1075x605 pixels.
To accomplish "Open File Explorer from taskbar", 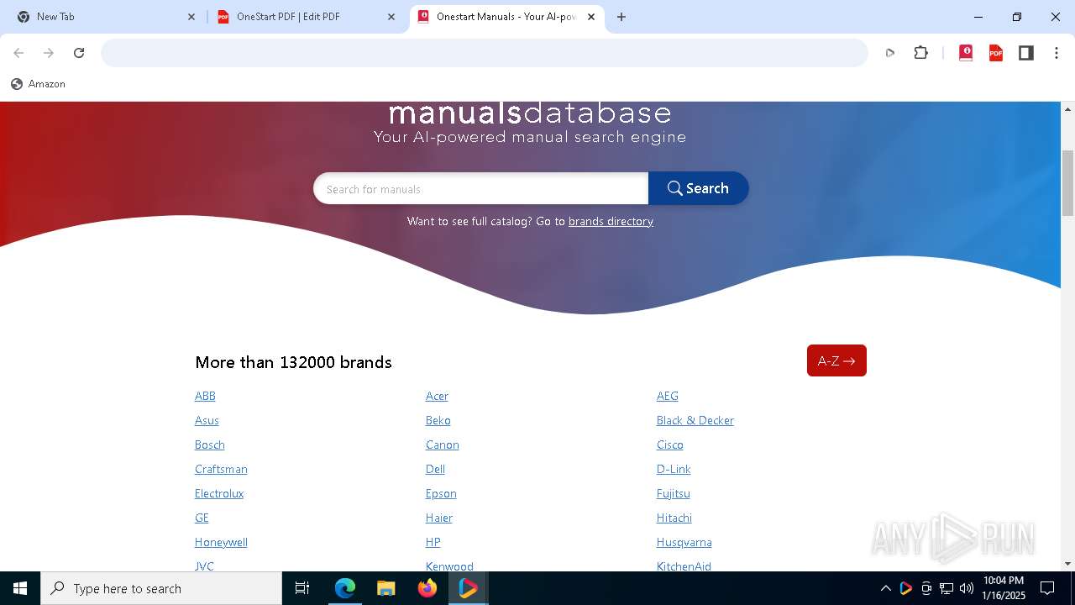I will click(x=385, y=588).
